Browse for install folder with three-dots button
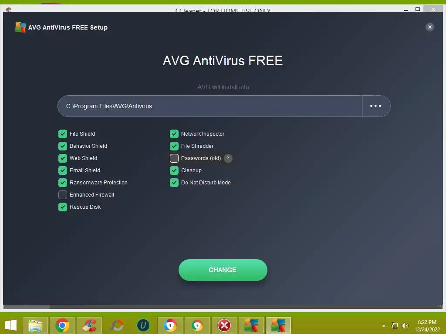Viewport: 446px width, 334px height. tap(376, 106)
